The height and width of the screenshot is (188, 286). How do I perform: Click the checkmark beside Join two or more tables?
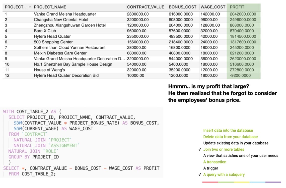click(199, 150)
